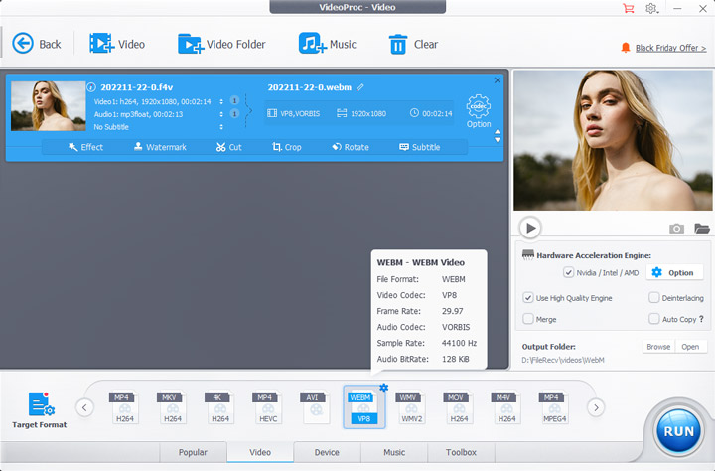Play the preview video

[x=530, y=228]
